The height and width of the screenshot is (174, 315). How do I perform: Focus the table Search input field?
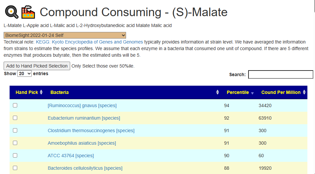pyautogui.click(x=281, y=74)
